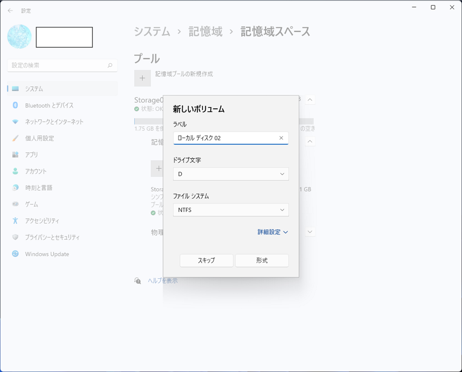Screen dimensions: 462x372
Task: Select the ネットワークとインターネット icon
Action: point(15,122)
